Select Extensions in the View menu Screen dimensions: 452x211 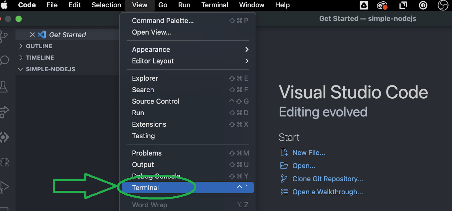point(188,124)
